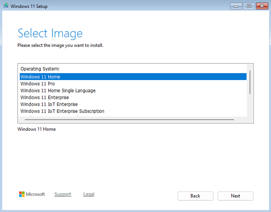
Task: Click the Windows 11 Home description text below the list
Action: coord(37,129)
